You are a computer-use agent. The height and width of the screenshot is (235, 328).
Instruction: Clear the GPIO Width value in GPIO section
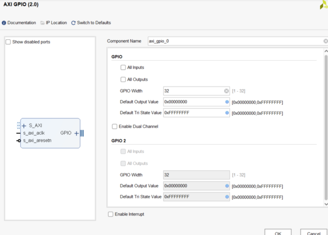click(226, 91)
